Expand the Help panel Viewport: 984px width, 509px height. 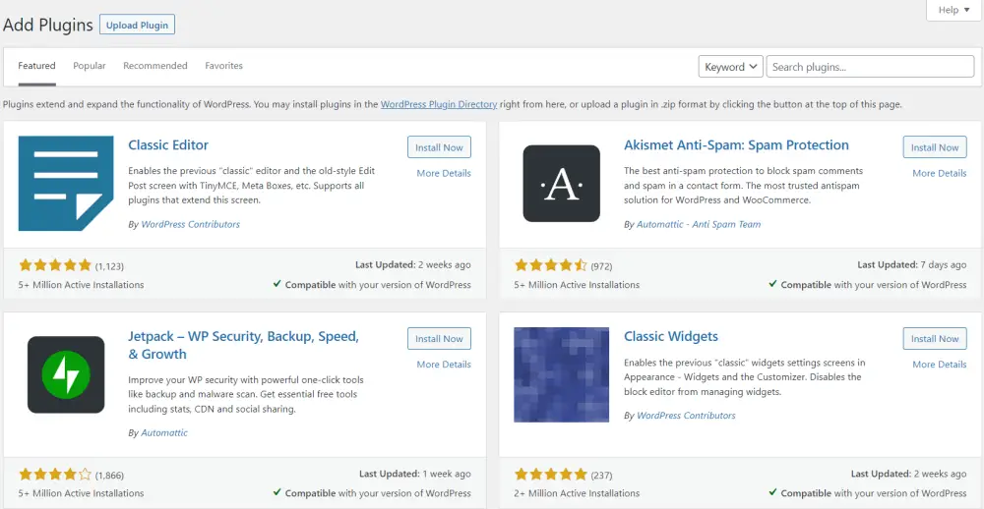click(x=953, y=10)
